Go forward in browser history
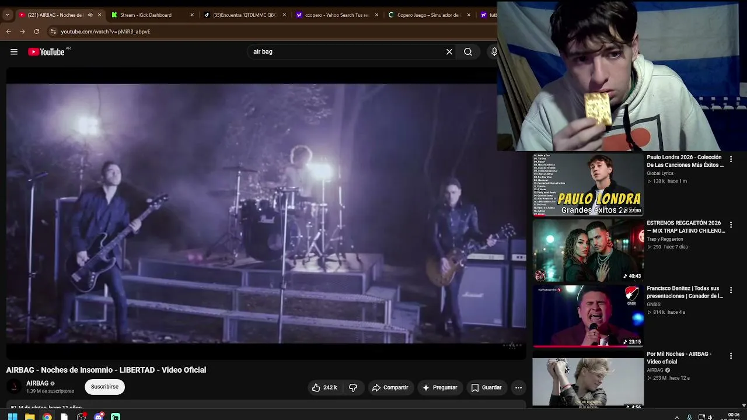 point(23,32)
